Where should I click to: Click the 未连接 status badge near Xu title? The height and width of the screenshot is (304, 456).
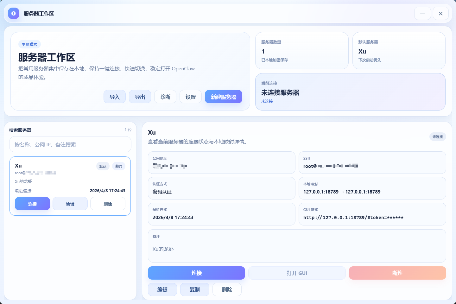(438, 136)
